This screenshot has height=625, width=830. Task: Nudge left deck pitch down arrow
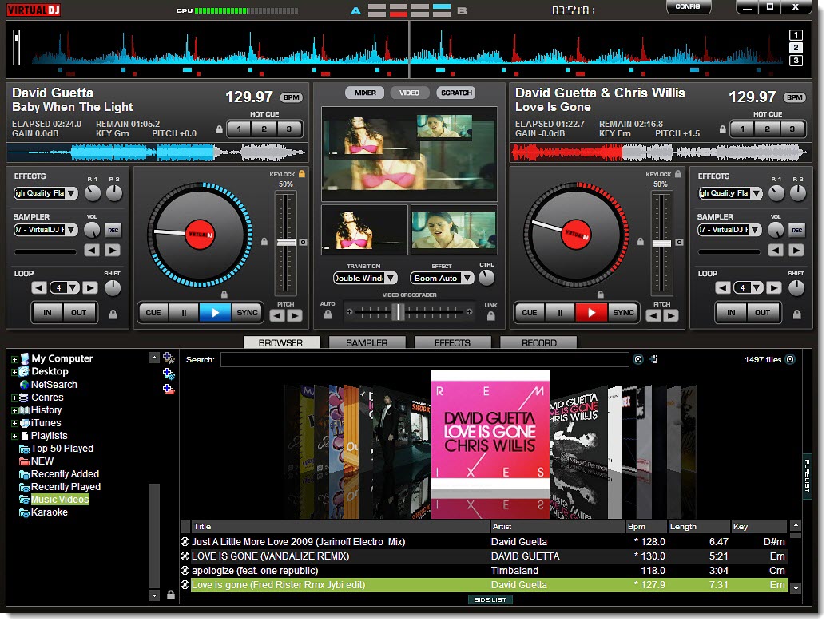click(277, 316)
